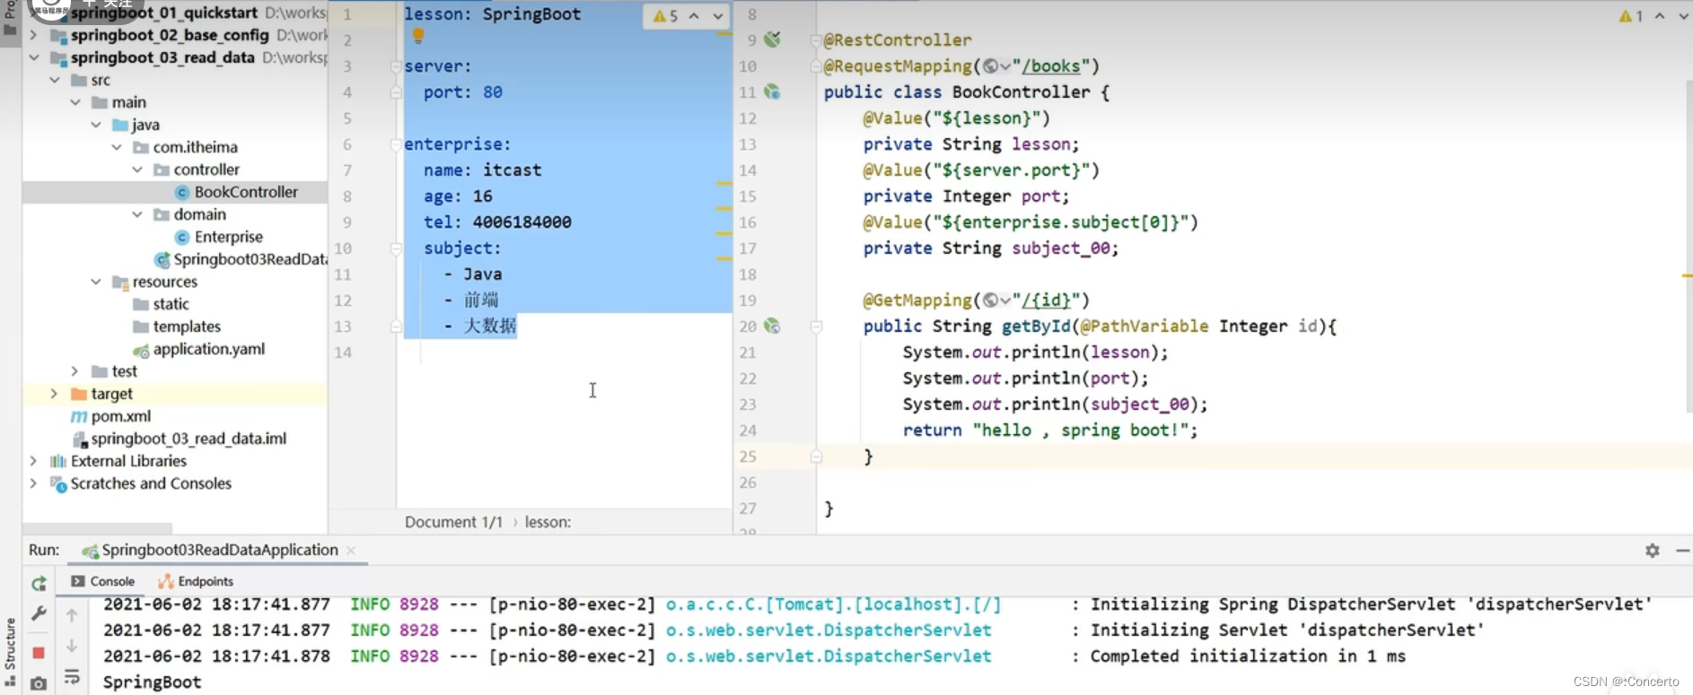The image size is (1693, 695).
Task: Rerun Springboot03ReadDataApplication with the green rerun icon
Action: 39,584
